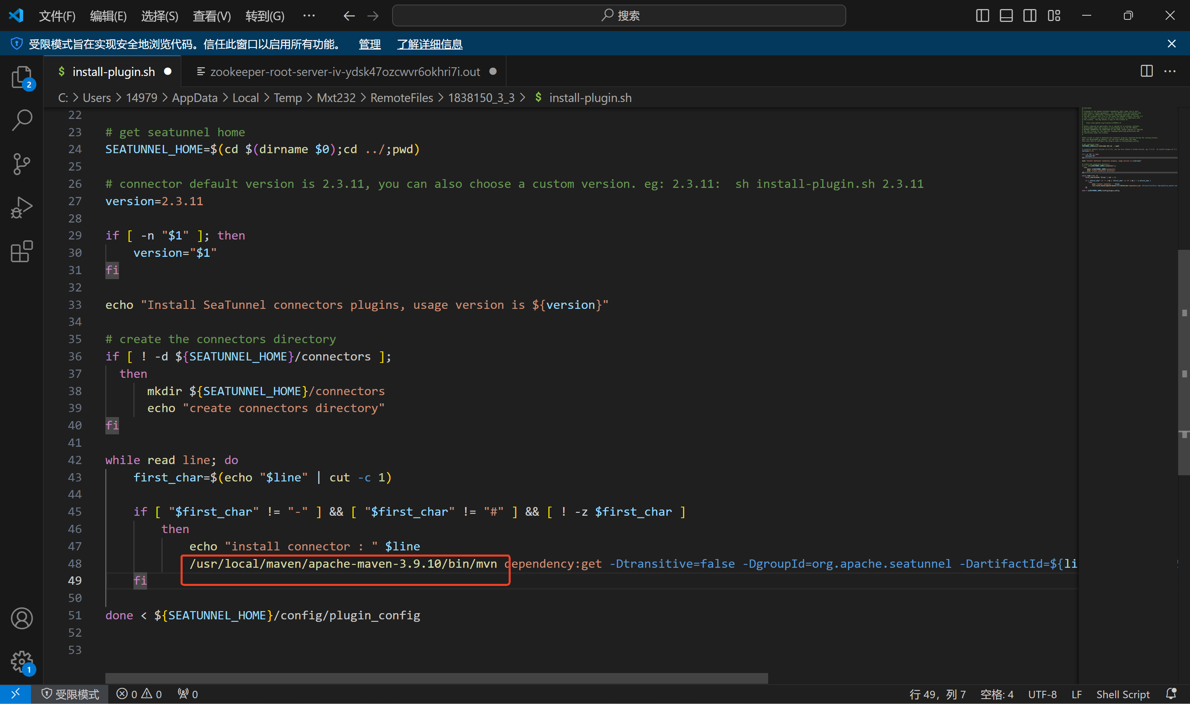
Task: Select install-plugin.sh breadcrumb file
Action: pos(590,98)
